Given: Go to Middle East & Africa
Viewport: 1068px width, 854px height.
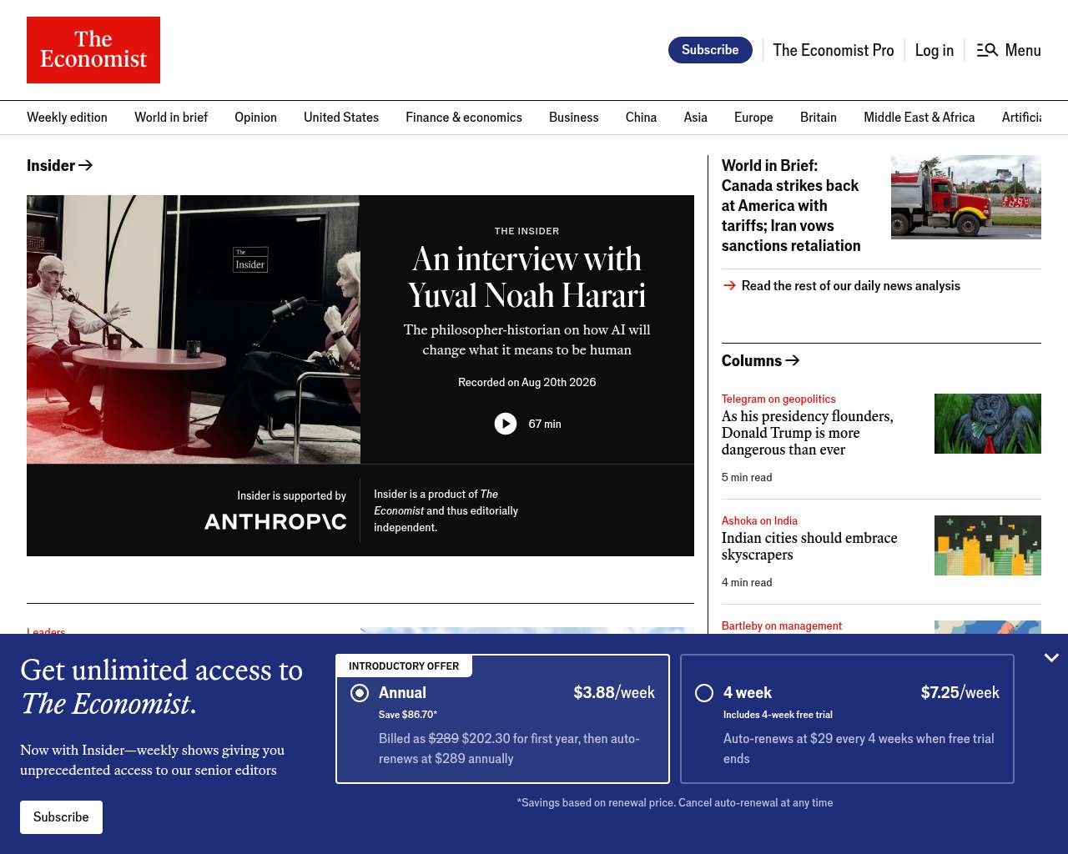Looking at the screenshot, I should pos(919,118).
